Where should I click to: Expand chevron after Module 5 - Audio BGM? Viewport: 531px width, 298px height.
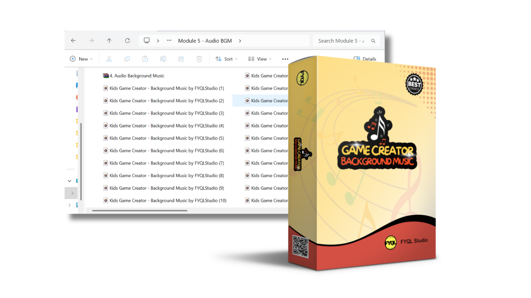coord(240,41)
